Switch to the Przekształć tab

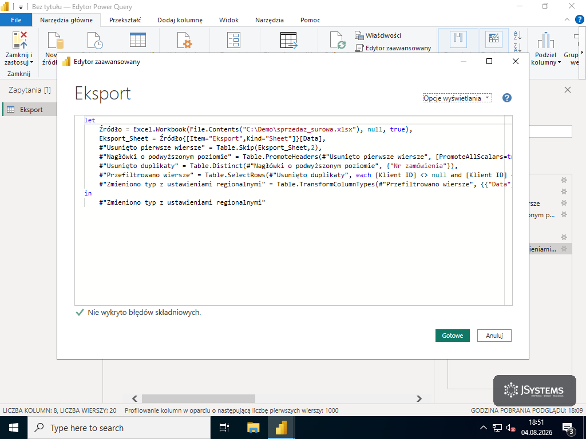pyautogui.click(x=125, y=20)
